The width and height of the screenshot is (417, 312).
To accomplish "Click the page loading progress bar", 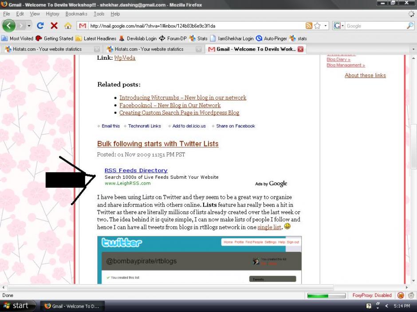I will tap(327, 296).
